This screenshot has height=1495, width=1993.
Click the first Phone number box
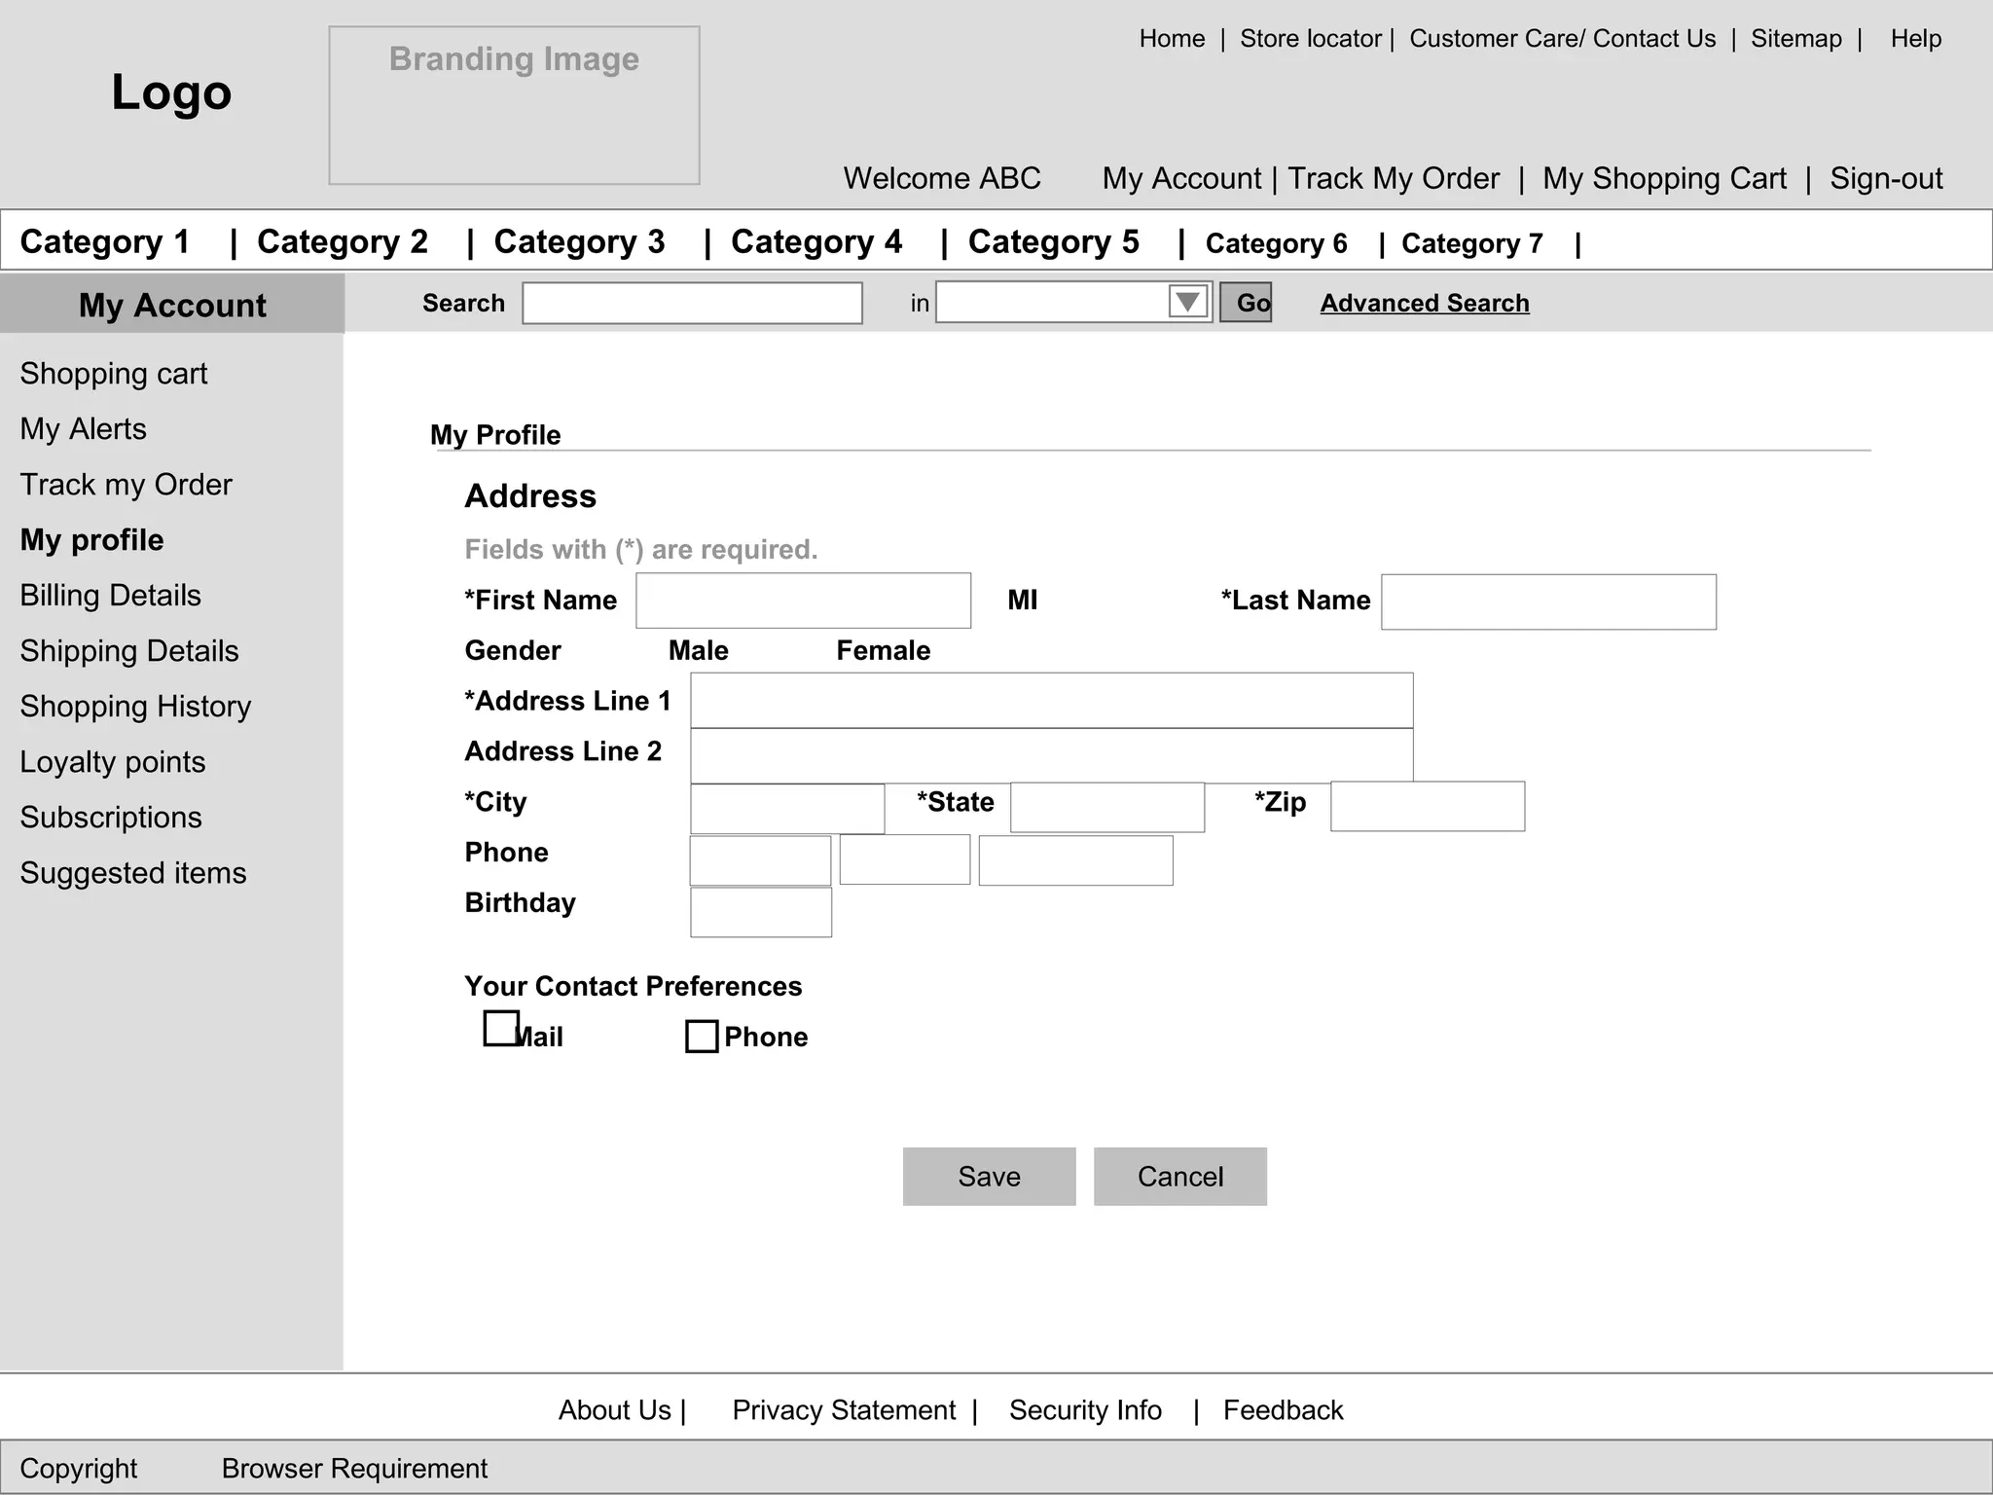pos(760,860)
